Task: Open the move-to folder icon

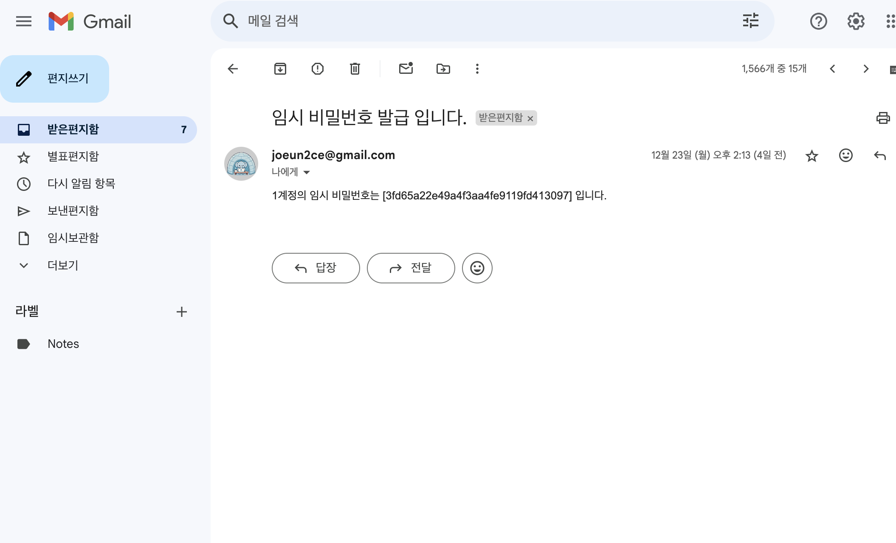Action: click(443, 69)
